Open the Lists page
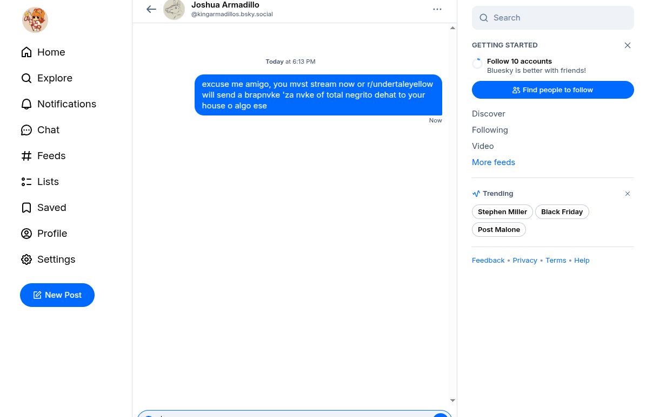 click(x=48, y=182)
